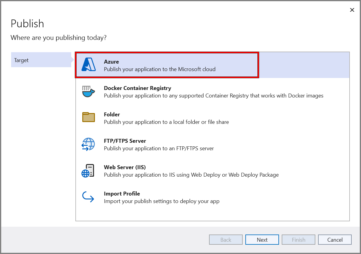The image size is (361, 254).
Task: Click the grayed-out Finish button
Action: 298,240
